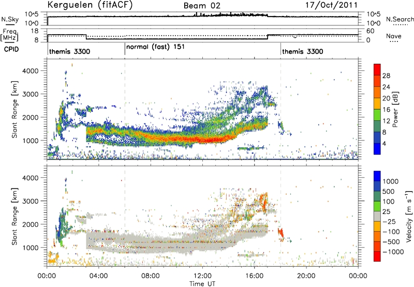Select the "Time UT" axis title
Viewport: 414px width, 287px height.
pyautogui.click(x=202, y=284)
